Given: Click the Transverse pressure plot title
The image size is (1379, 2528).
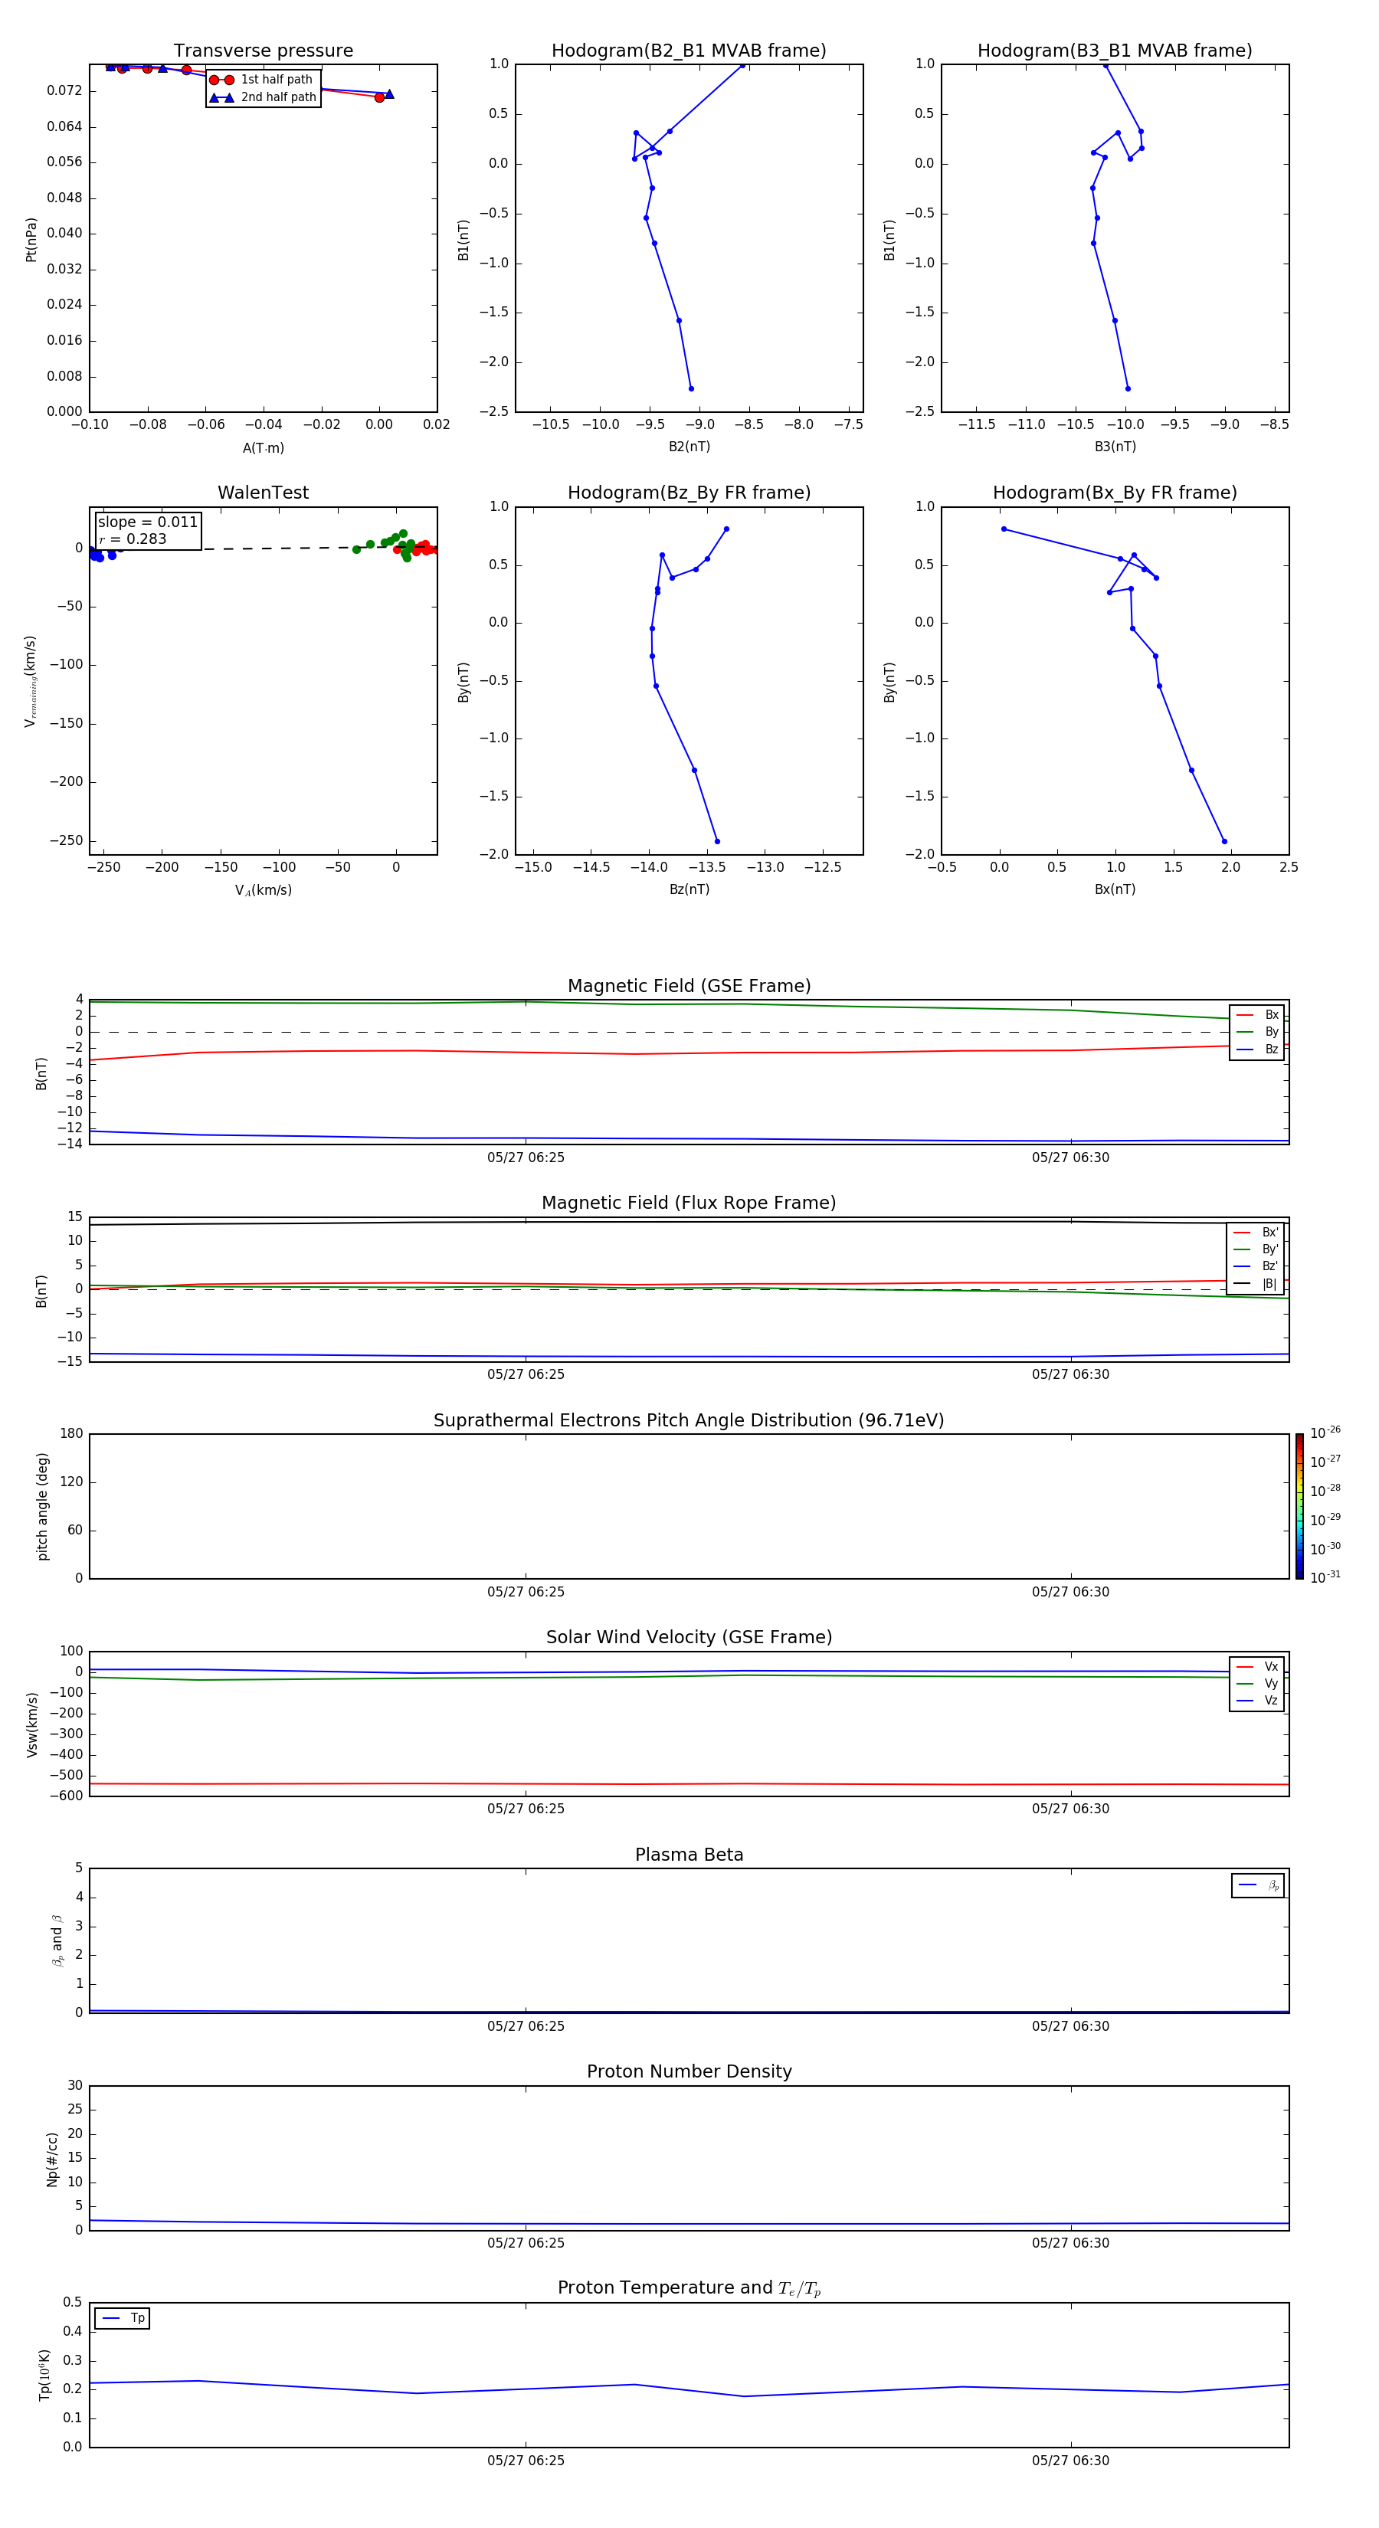Looking at the screenshot, I should 263,51.
